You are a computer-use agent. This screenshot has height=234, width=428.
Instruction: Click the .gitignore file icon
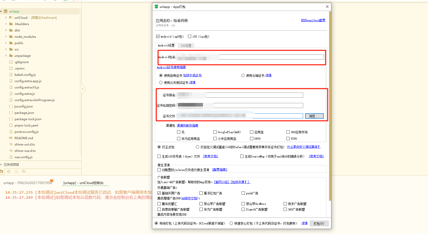11,62
